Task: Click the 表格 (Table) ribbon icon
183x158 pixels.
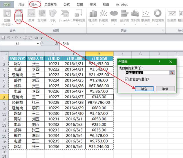Action: [19, 16]
